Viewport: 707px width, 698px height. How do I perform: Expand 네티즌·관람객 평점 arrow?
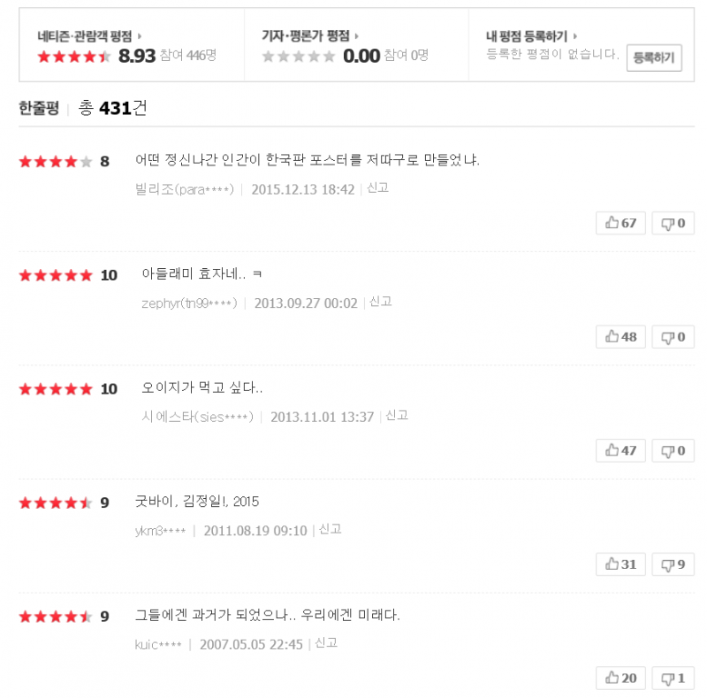tap(140, 36)
